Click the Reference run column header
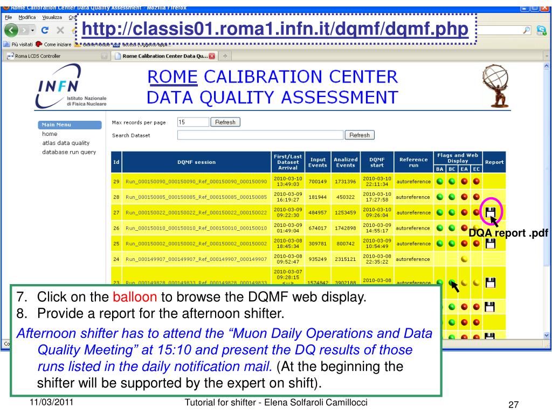The width and height of the screenshot is (552, 414). [413, 162]
